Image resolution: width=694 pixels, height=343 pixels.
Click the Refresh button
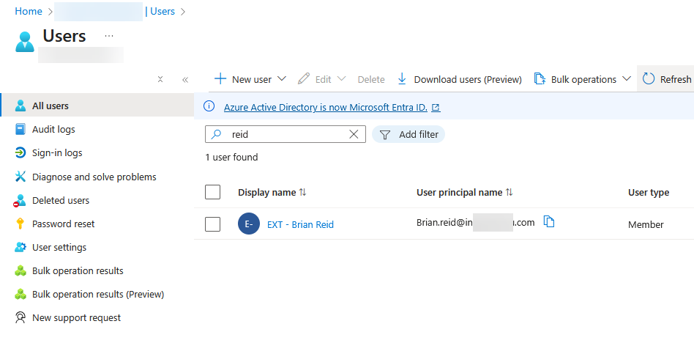pyautogui.click(x=666, y=79)
